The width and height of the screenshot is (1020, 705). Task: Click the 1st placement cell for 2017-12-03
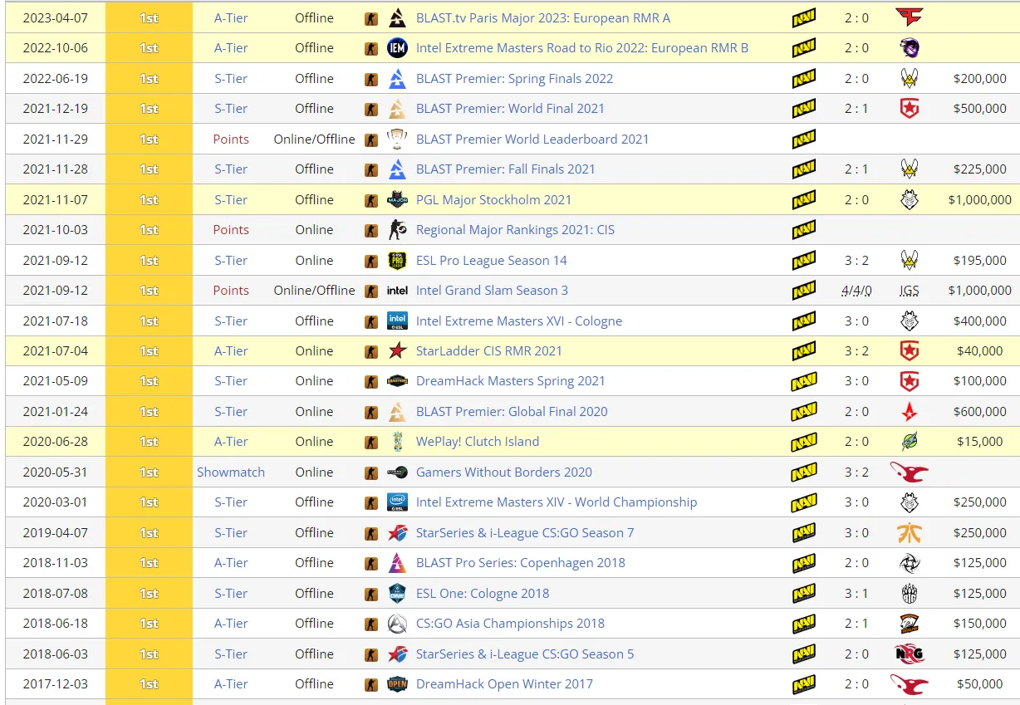(x=149, y=684)
